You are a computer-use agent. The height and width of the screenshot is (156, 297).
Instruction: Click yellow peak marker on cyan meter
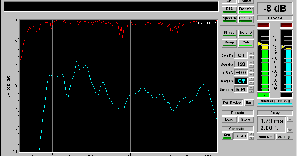coord(283,47)
